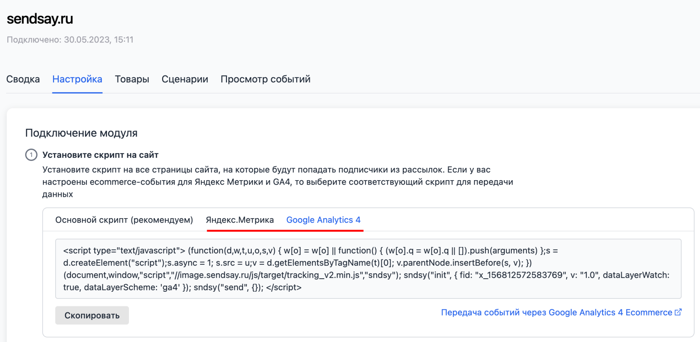
Task: Click the Установите скрипт на сайт step title
Action: pyautogui.click(x=100, y=155)
